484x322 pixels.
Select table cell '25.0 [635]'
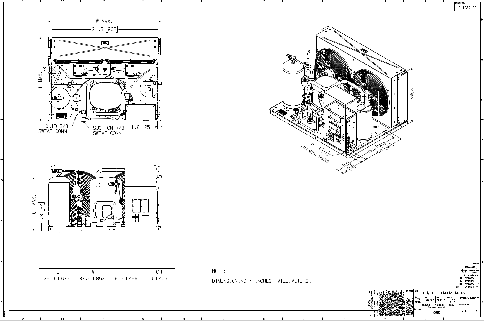coord(58,279)
